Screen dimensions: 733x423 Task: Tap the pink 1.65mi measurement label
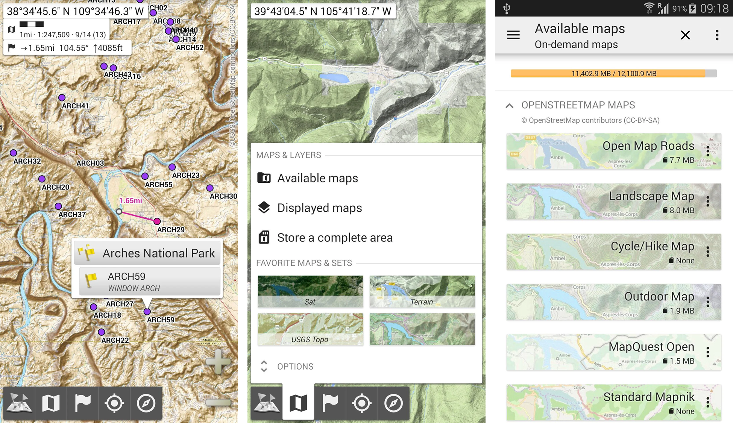[131, 200]
